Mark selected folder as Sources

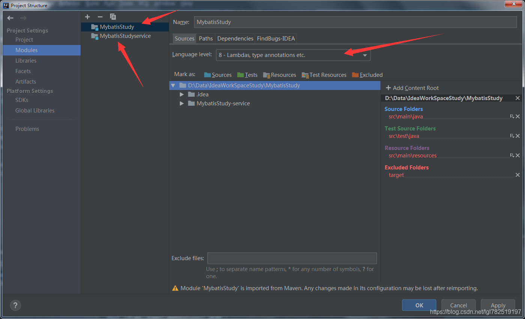221,75
